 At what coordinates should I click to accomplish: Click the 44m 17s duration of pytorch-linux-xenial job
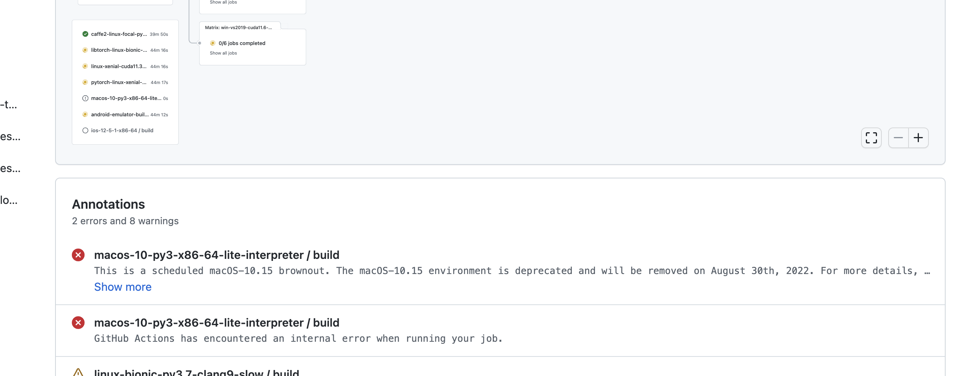[x=159, y=82]
